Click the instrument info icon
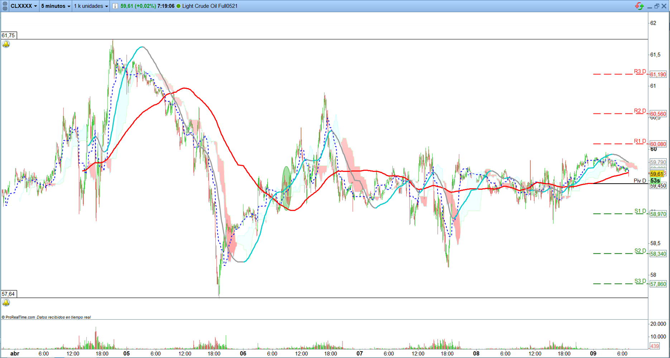Image resolution: width=670 pixels, height=358 pixels. [x=115, y=6]
